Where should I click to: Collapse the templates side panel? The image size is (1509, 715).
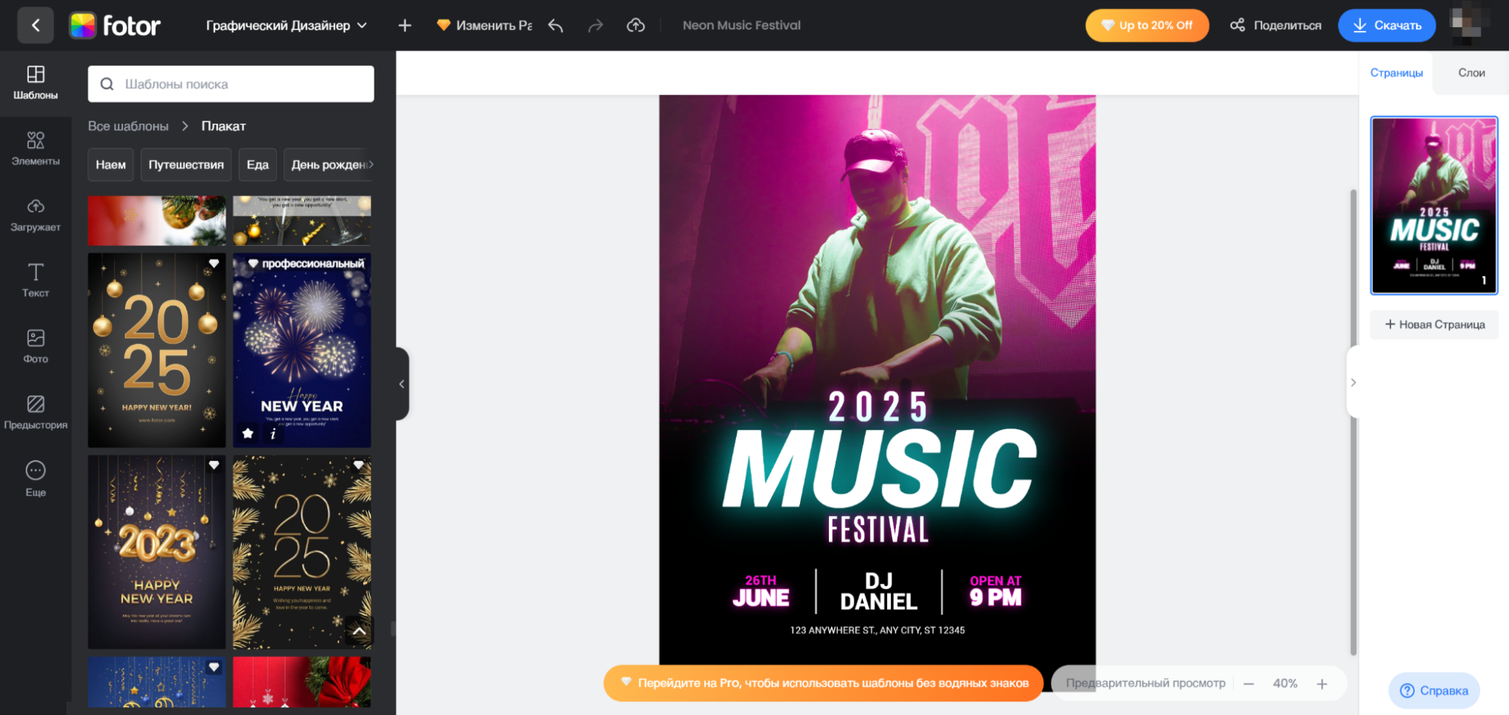pos(402,384)
